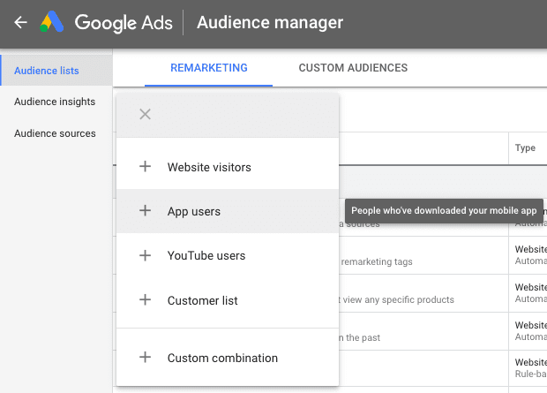Select the App users text option
547x393 pixels.
(x=194, y=211)
